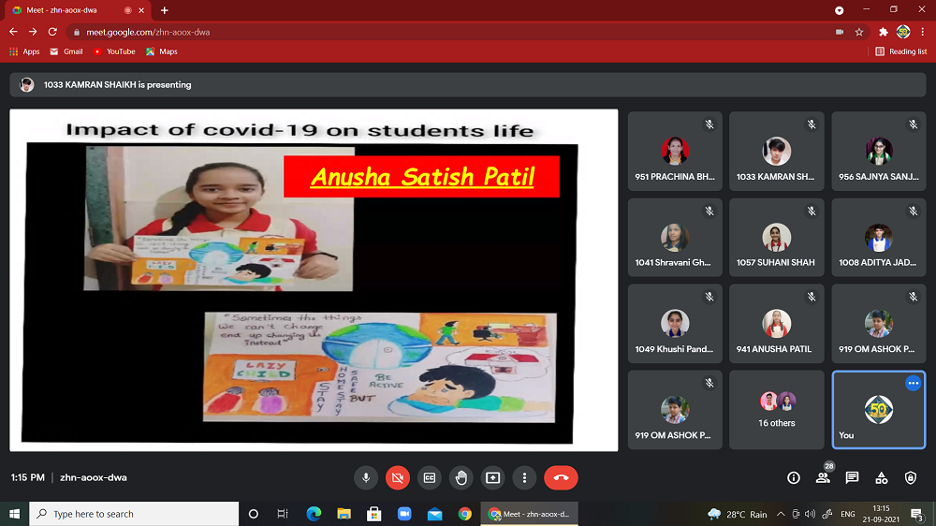The image size is (936, 526).
Task: Toggle closed captions
Action: coord(429,477)
